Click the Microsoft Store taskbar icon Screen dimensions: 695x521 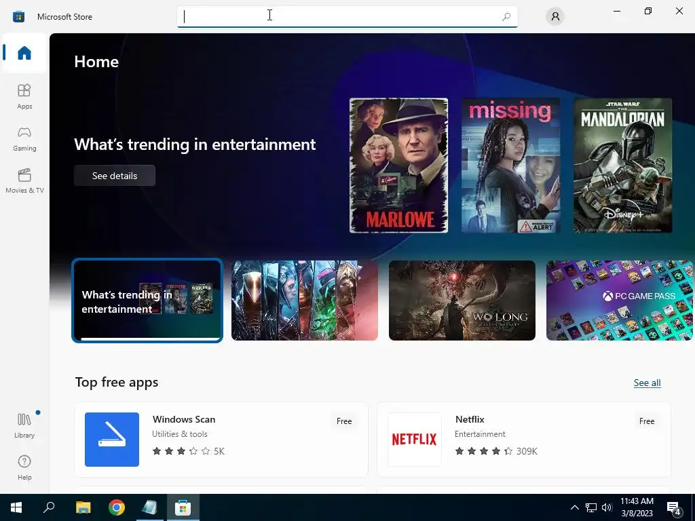(183, 507)
